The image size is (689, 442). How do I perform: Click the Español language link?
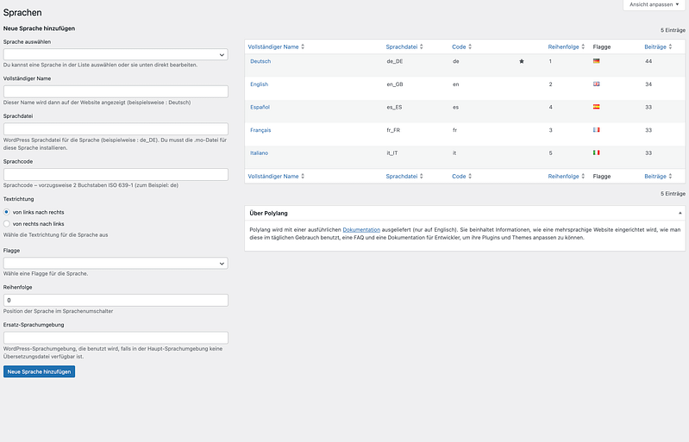click(x=260, y=107)
